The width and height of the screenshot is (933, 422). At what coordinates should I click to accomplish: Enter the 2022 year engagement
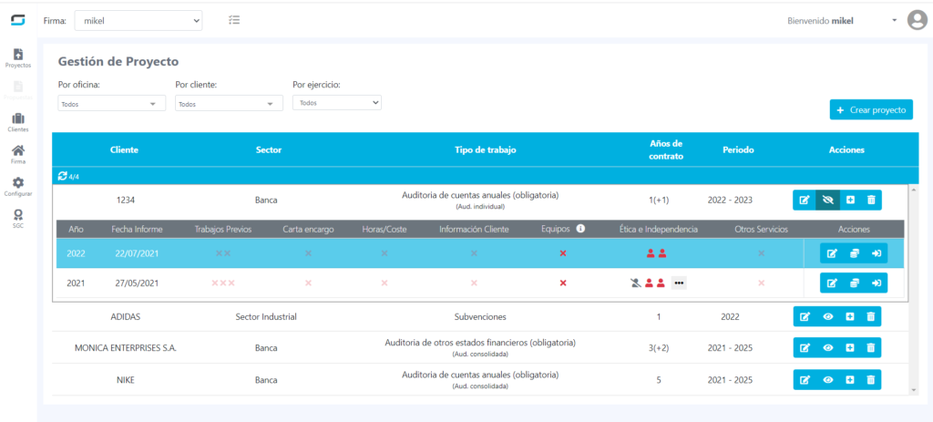point(876,253)
